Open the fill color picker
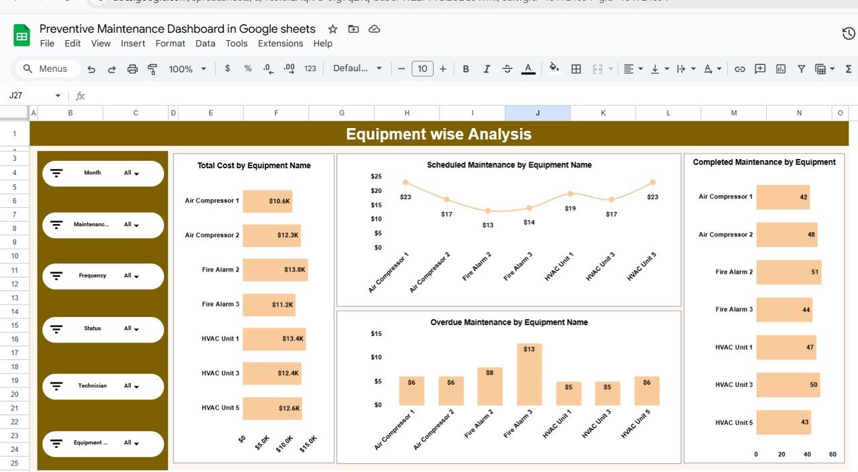858x472 pixels. (554, 68)
